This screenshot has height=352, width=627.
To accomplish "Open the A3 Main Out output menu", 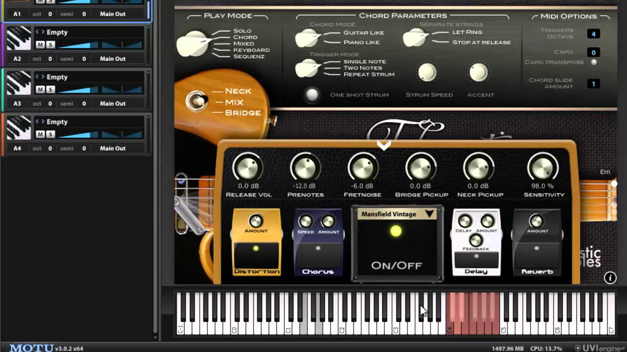I will coord(113,104).
